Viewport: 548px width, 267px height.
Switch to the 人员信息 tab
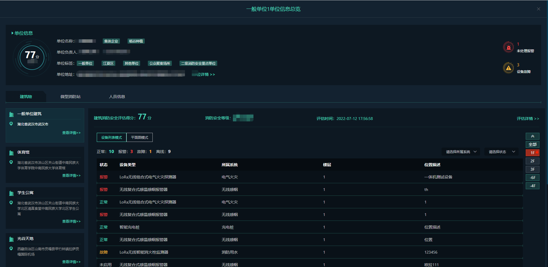click(x=117, y=97)
